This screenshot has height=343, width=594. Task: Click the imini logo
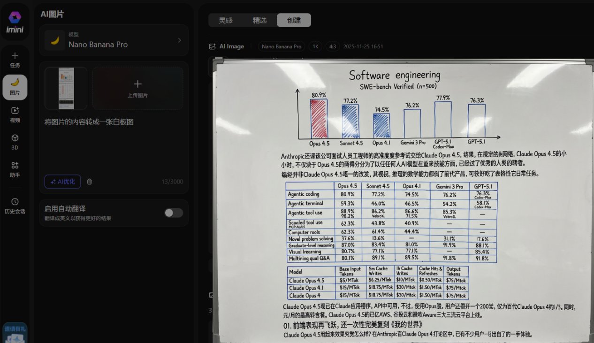click(15, 23)
